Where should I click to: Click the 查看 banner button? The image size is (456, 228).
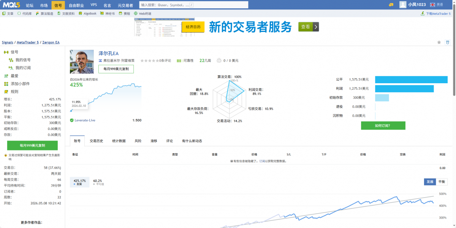coord(309,27)
